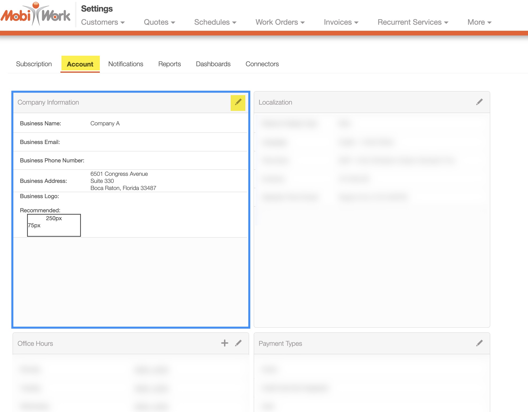The image size is (528, 412).
Task: Open Recurrent Services dropdown
Action: click(x=413, y=22)
